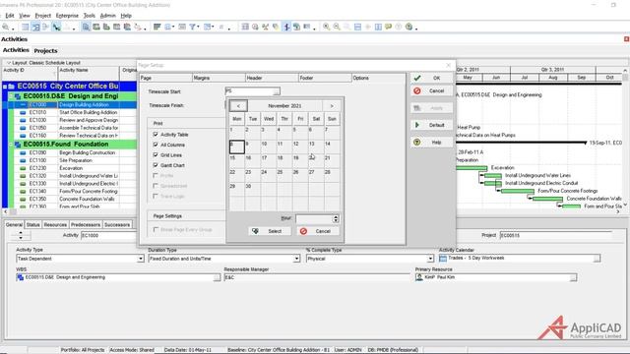Click the red icon on Page Setup Cancel

click(417, 91)
